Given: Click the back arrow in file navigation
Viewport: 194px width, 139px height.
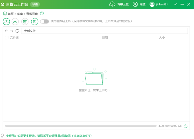Looking at the screenshot, I should [x=6, y=31].
